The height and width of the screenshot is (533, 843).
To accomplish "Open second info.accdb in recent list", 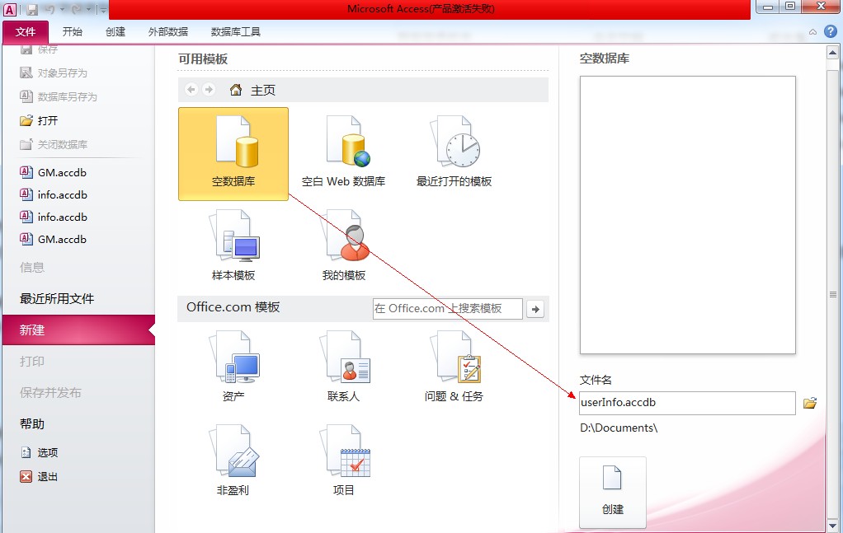I will click(54, 217).
